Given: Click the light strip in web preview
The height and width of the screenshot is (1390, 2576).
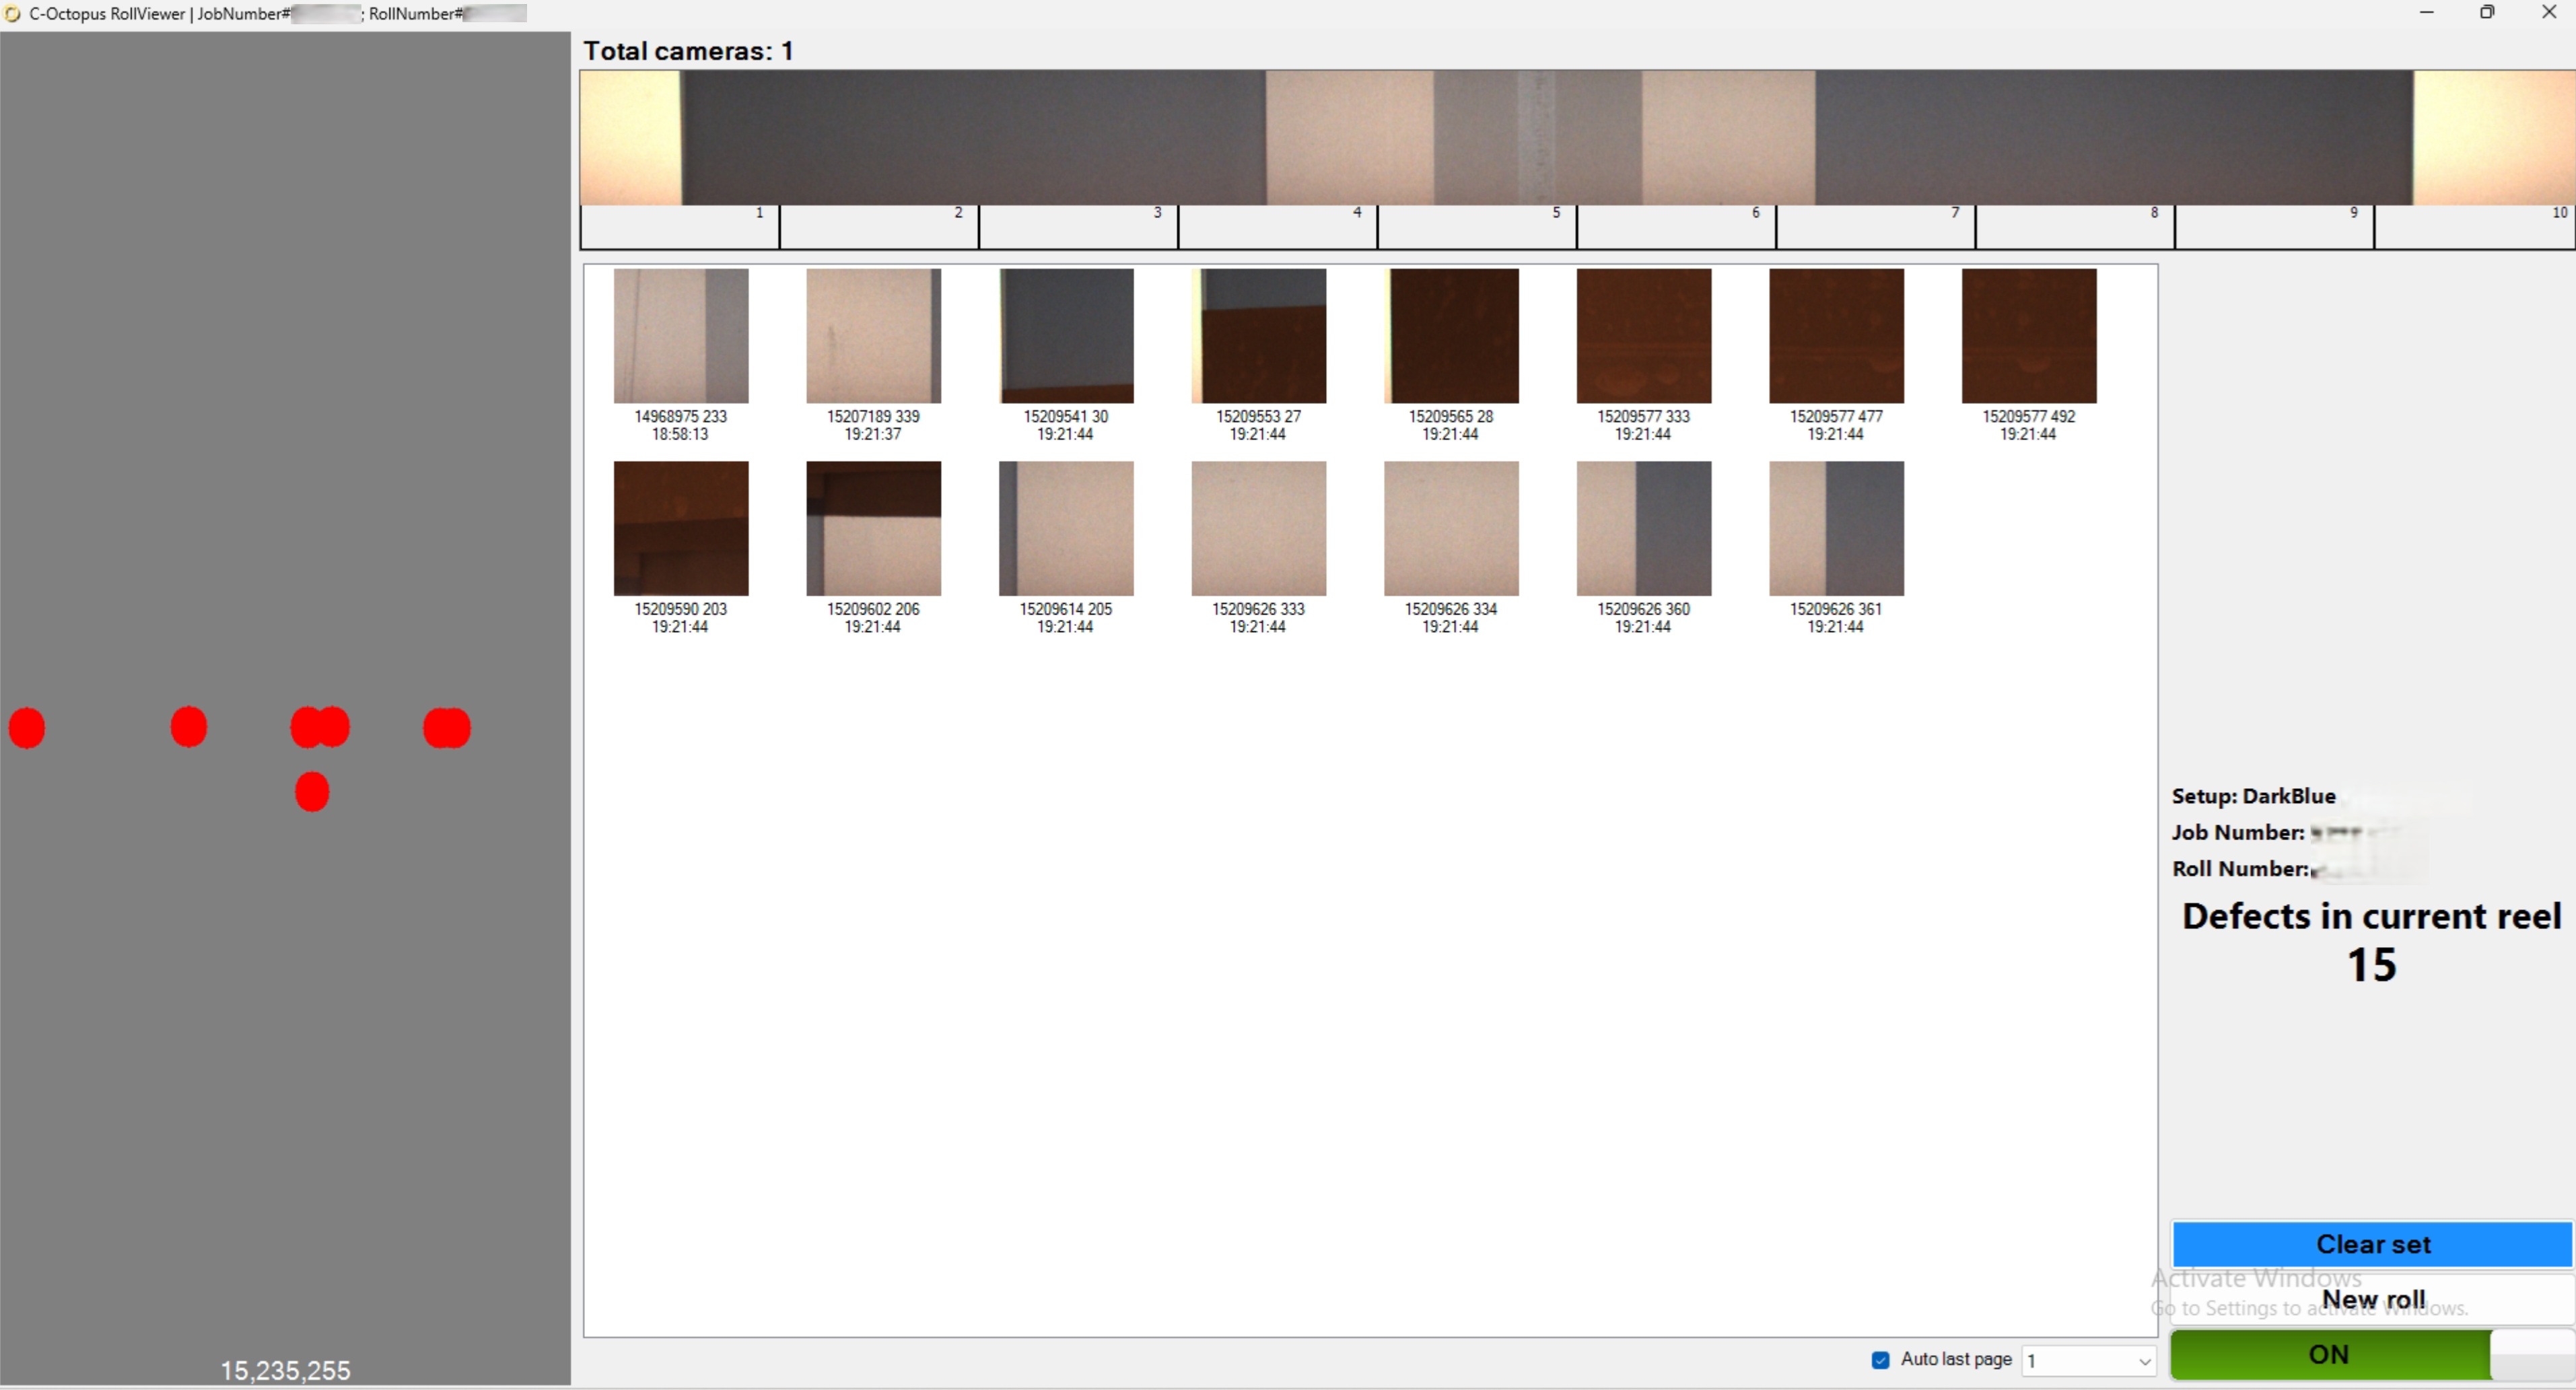Looking at the screenshot, I should tap(1536, 138).
